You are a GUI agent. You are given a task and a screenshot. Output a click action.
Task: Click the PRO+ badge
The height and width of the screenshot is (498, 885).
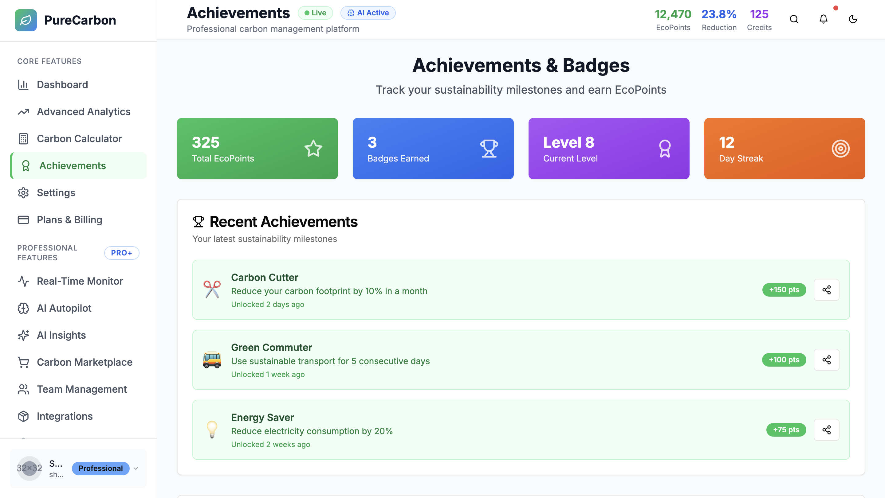122,253
